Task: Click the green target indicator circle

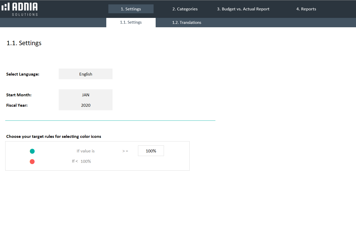Action: tap(32, 151)
